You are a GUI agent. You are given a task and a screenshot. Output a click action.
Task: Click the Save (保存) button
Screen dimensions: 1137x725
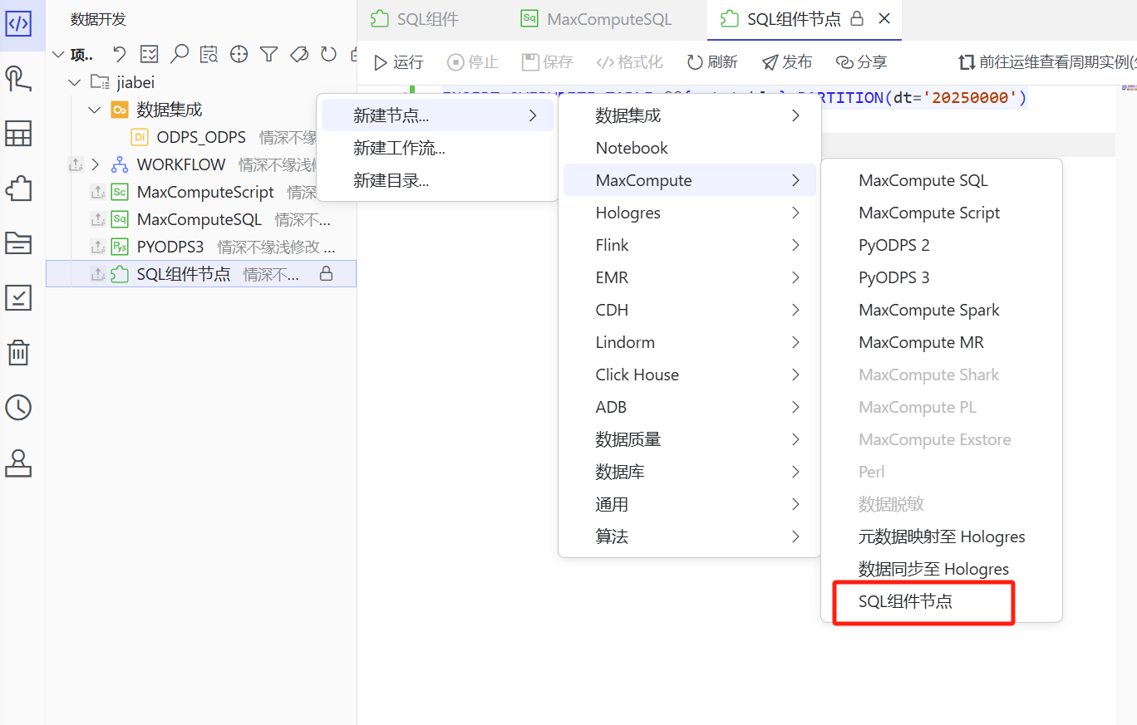548,62
